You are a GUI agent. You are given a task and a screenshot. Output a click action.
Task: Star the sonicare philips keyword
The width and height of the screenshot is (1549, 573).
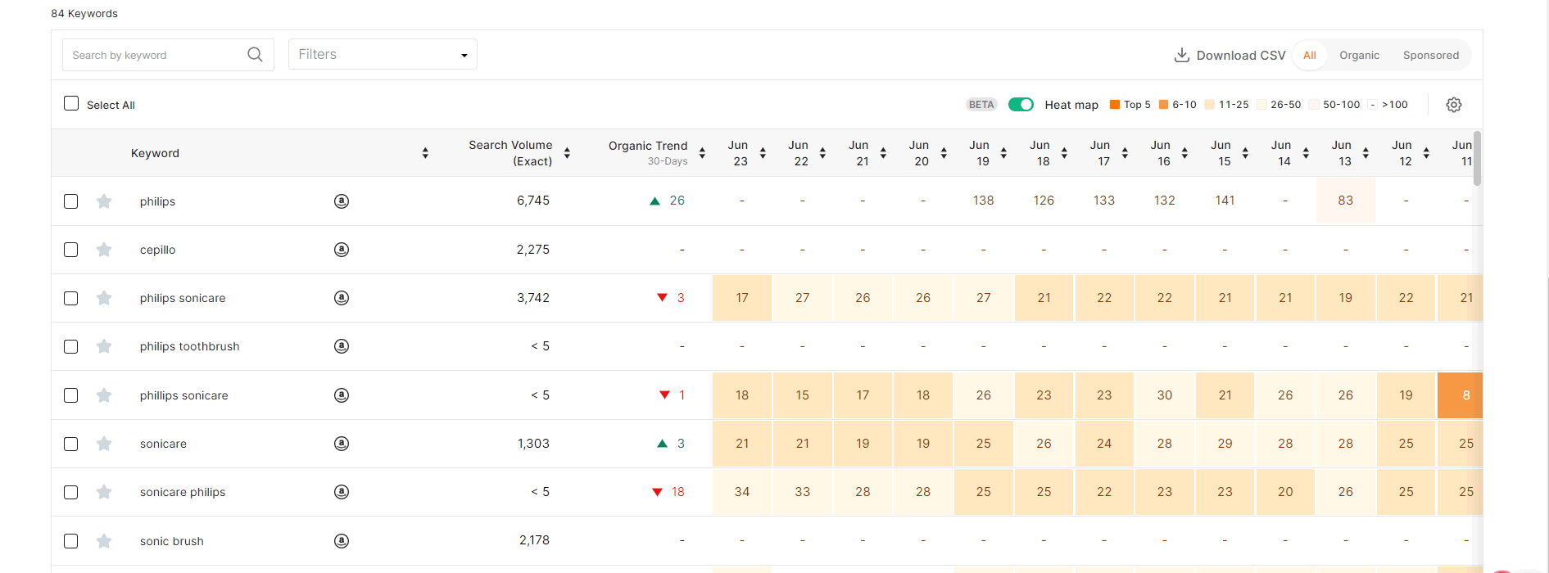point(104,492)
